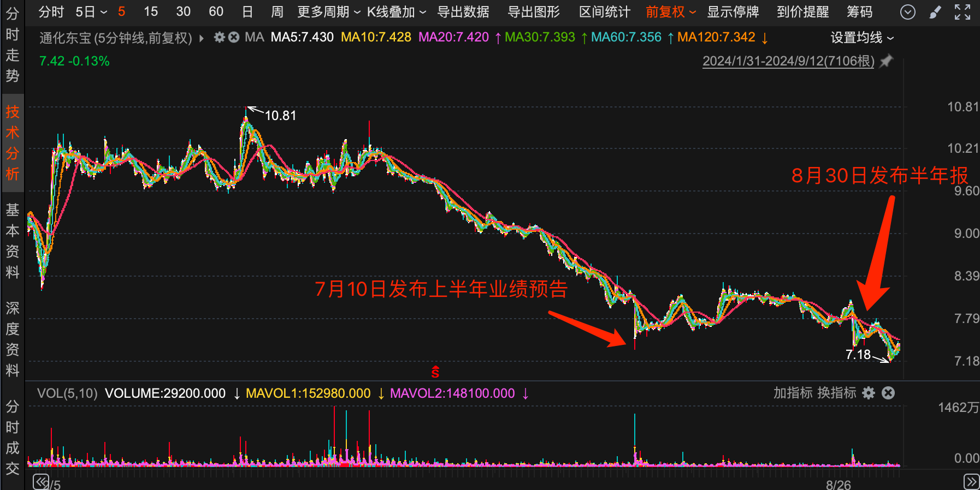Select the 15-minute period
The height and width of the screenshot is (490, 980).
click(x=151, y=11)
